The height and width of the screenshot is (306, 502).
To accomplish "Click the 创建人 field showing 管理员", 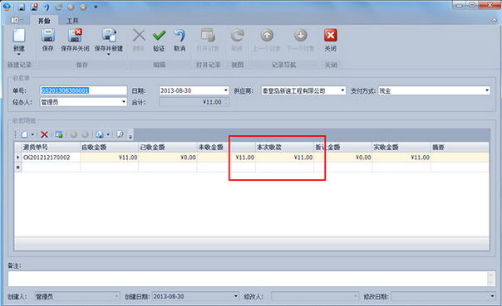I will click(x=77, y=296).
